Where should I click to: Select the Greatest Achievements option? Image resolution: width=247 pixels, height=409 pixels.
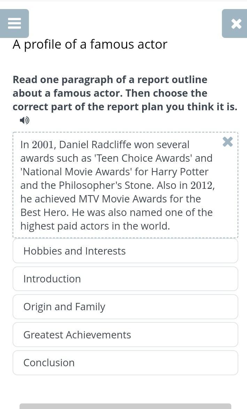point(125,335)
